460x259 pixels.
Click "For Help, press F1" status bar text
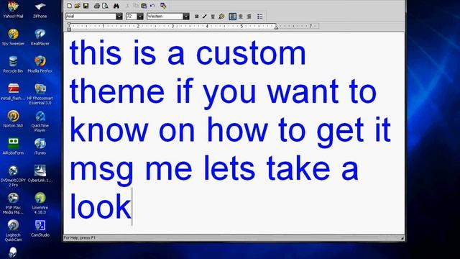[x=80, y=238]
